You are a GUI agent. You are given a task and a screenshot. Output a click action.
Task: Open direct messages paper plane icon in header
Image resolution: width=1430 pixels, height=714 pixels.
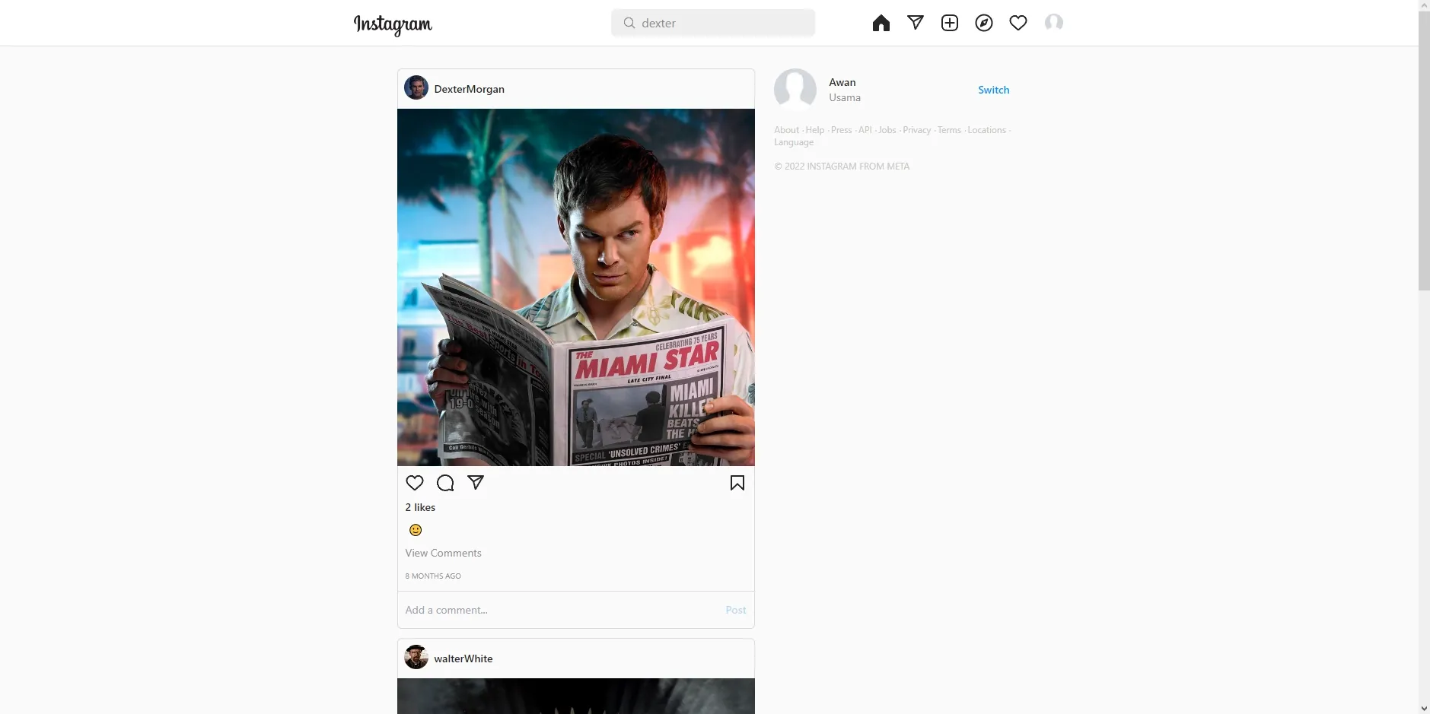click(x=916, y=23)
